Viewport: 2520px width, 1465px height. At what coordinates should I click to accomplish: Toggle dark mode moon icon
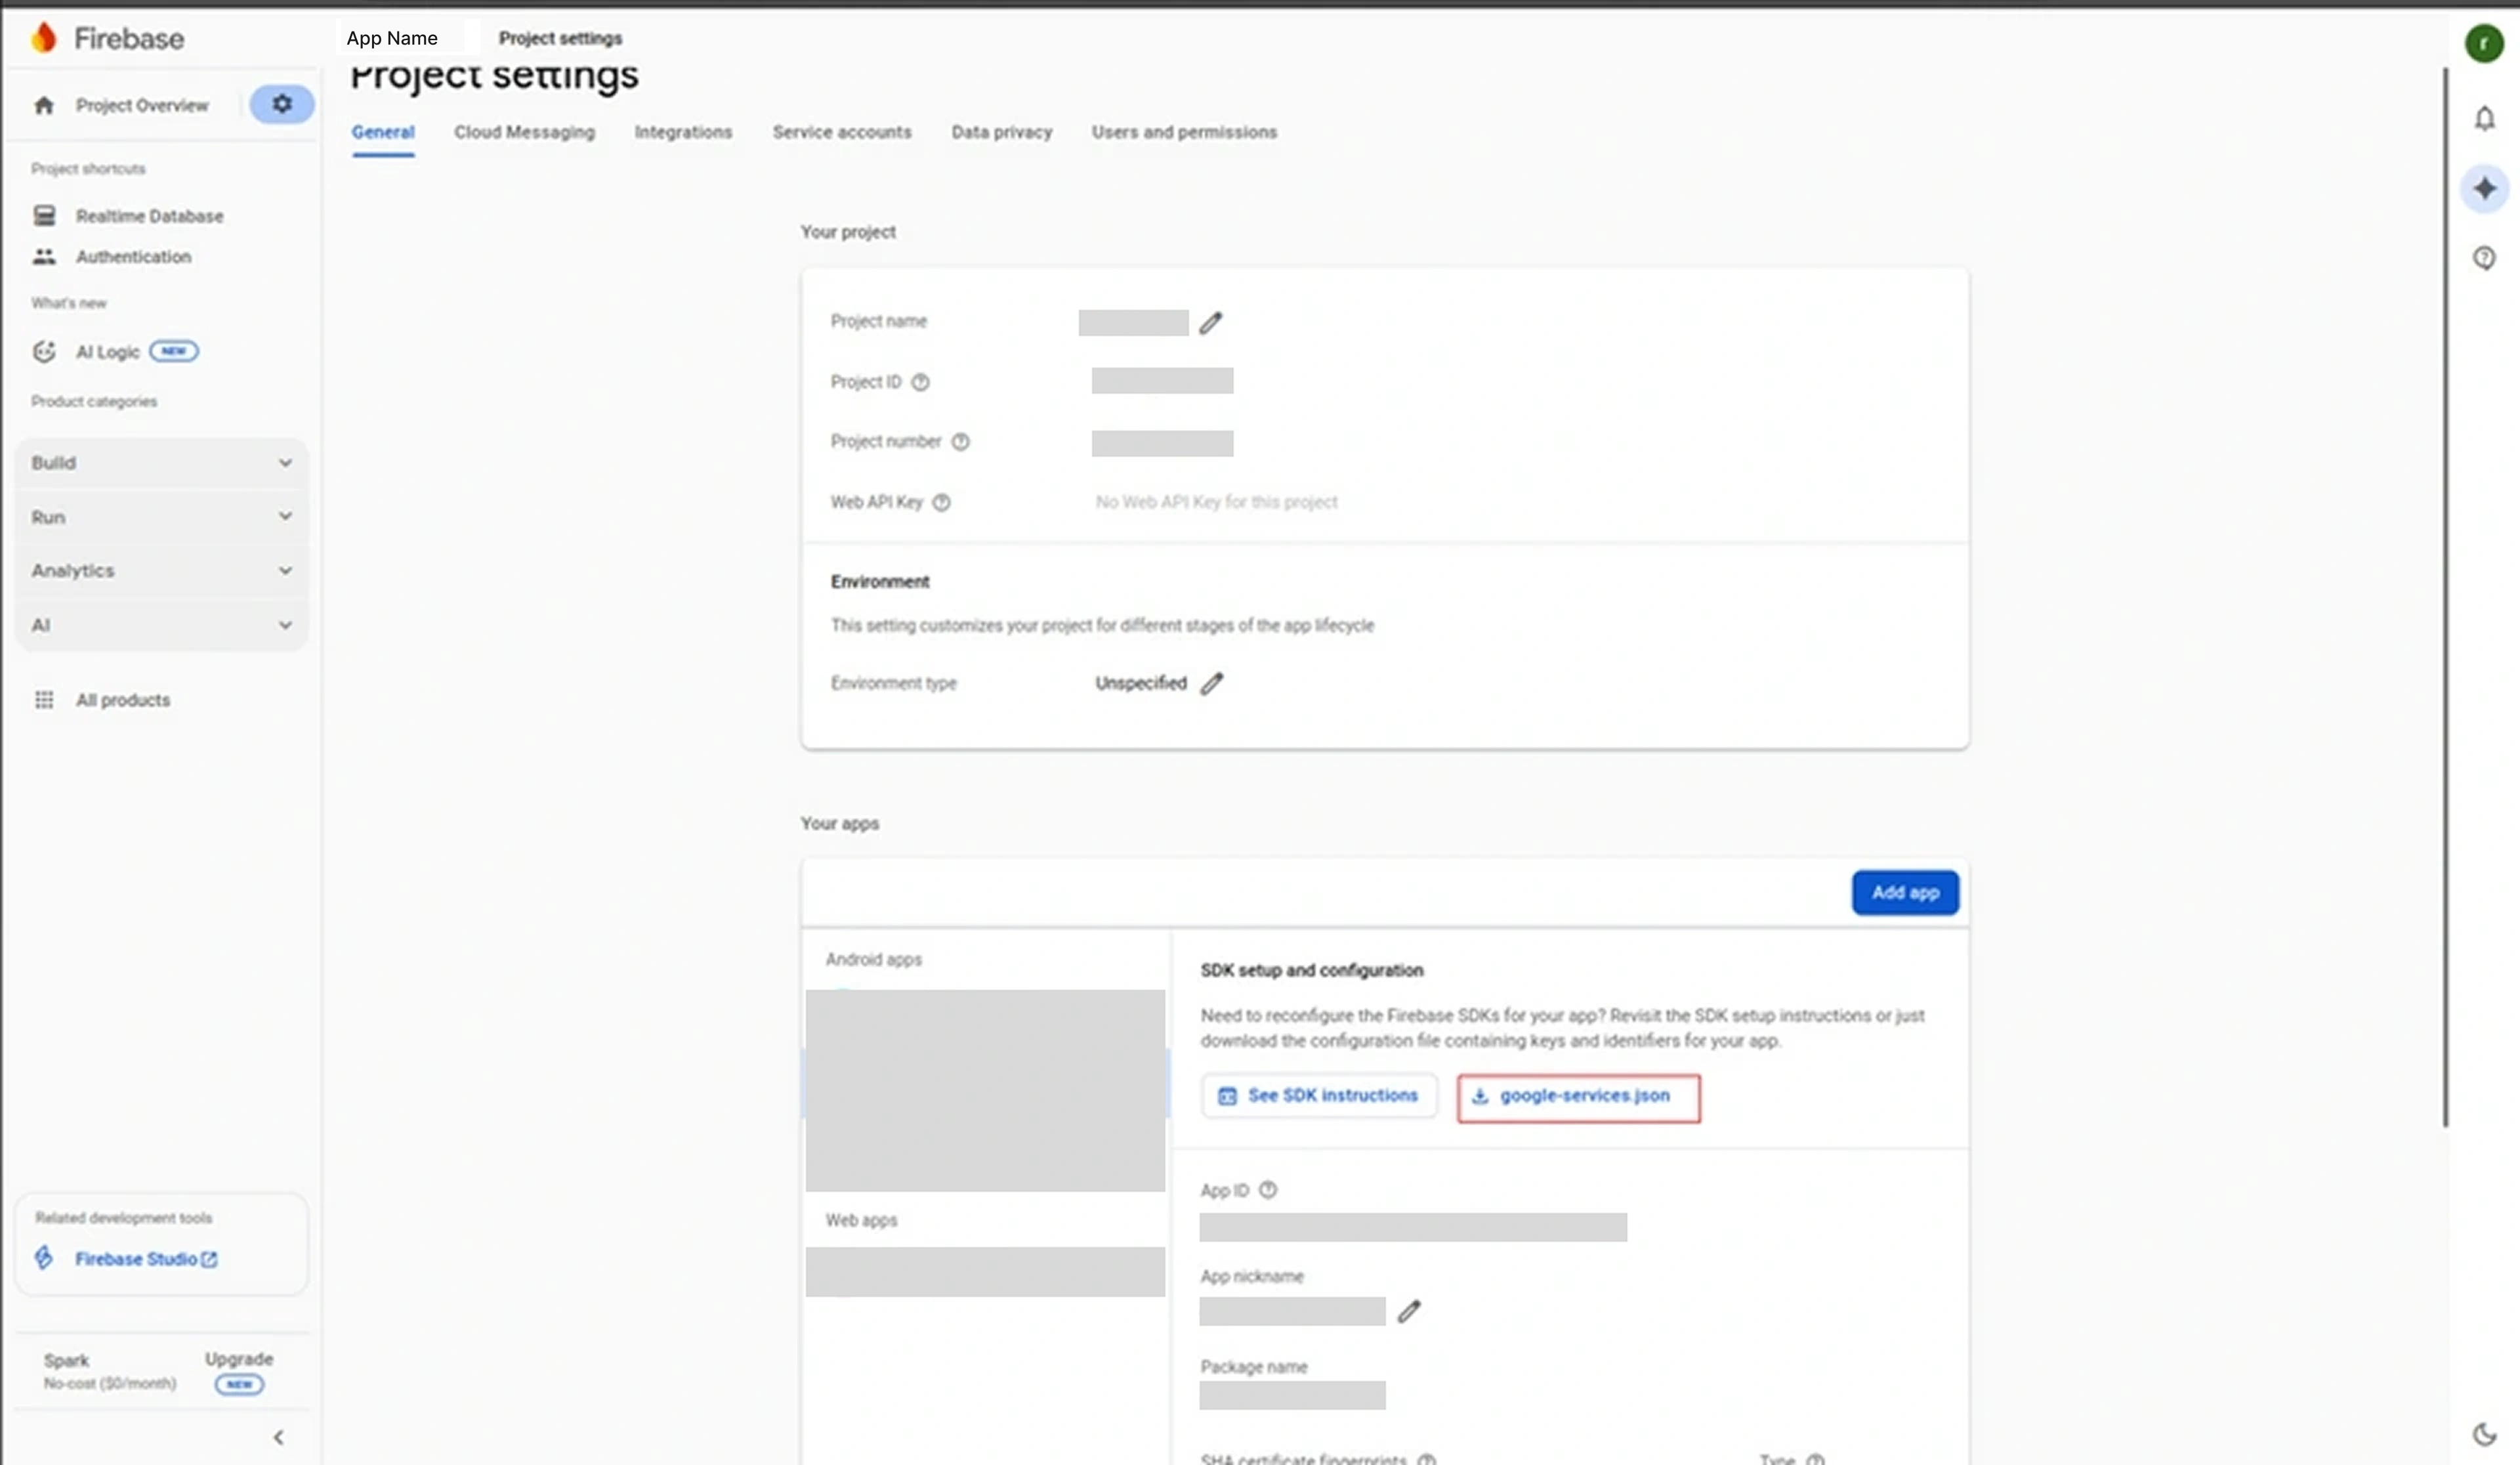tap(2485, 1434)
